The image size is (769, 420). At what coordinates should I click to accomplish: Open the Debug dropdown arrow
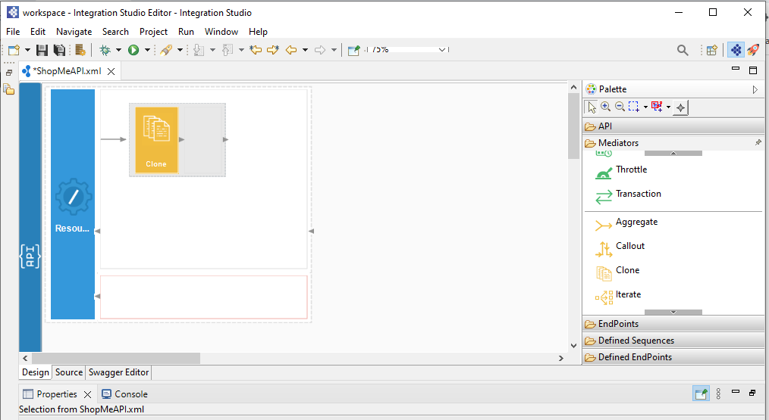click(x=118, y=50)
